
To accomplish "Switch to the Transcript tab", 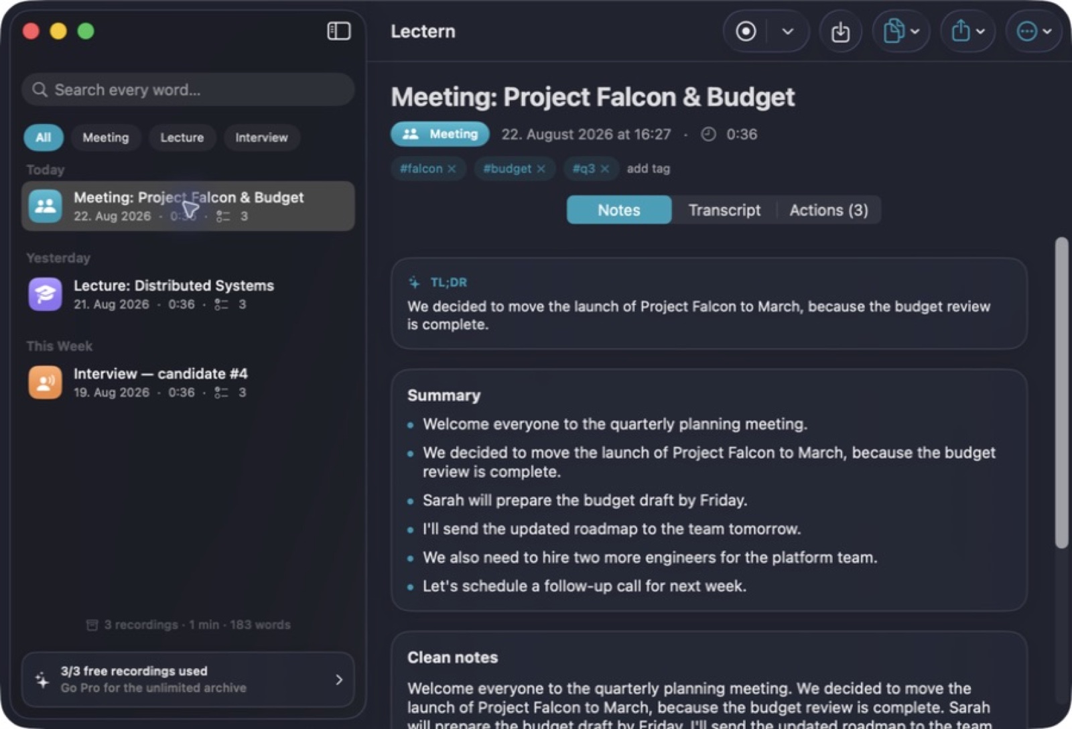I will click(x=725, y=210).
